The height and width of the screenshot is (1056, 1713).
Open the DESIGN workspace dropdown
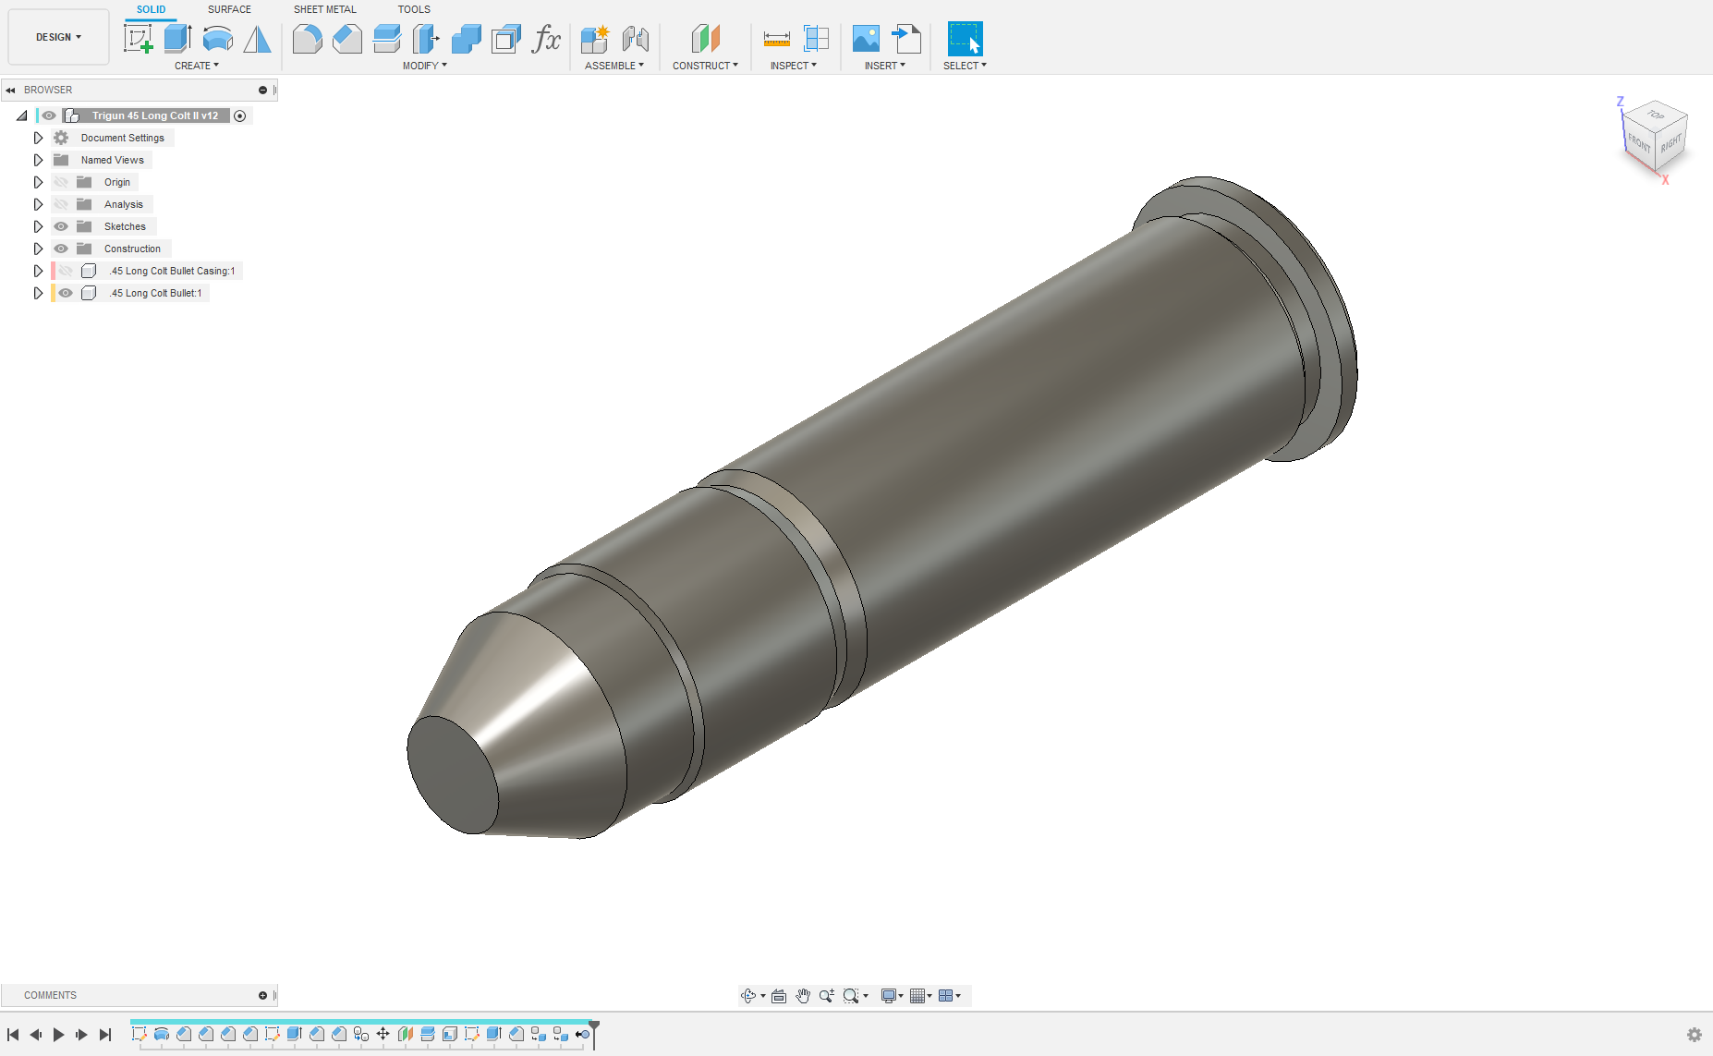[58, 37]
